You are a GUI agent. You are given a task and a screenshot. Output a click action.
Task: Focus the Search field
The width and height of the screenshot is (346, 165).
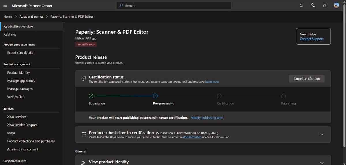[x=174, y=6]
